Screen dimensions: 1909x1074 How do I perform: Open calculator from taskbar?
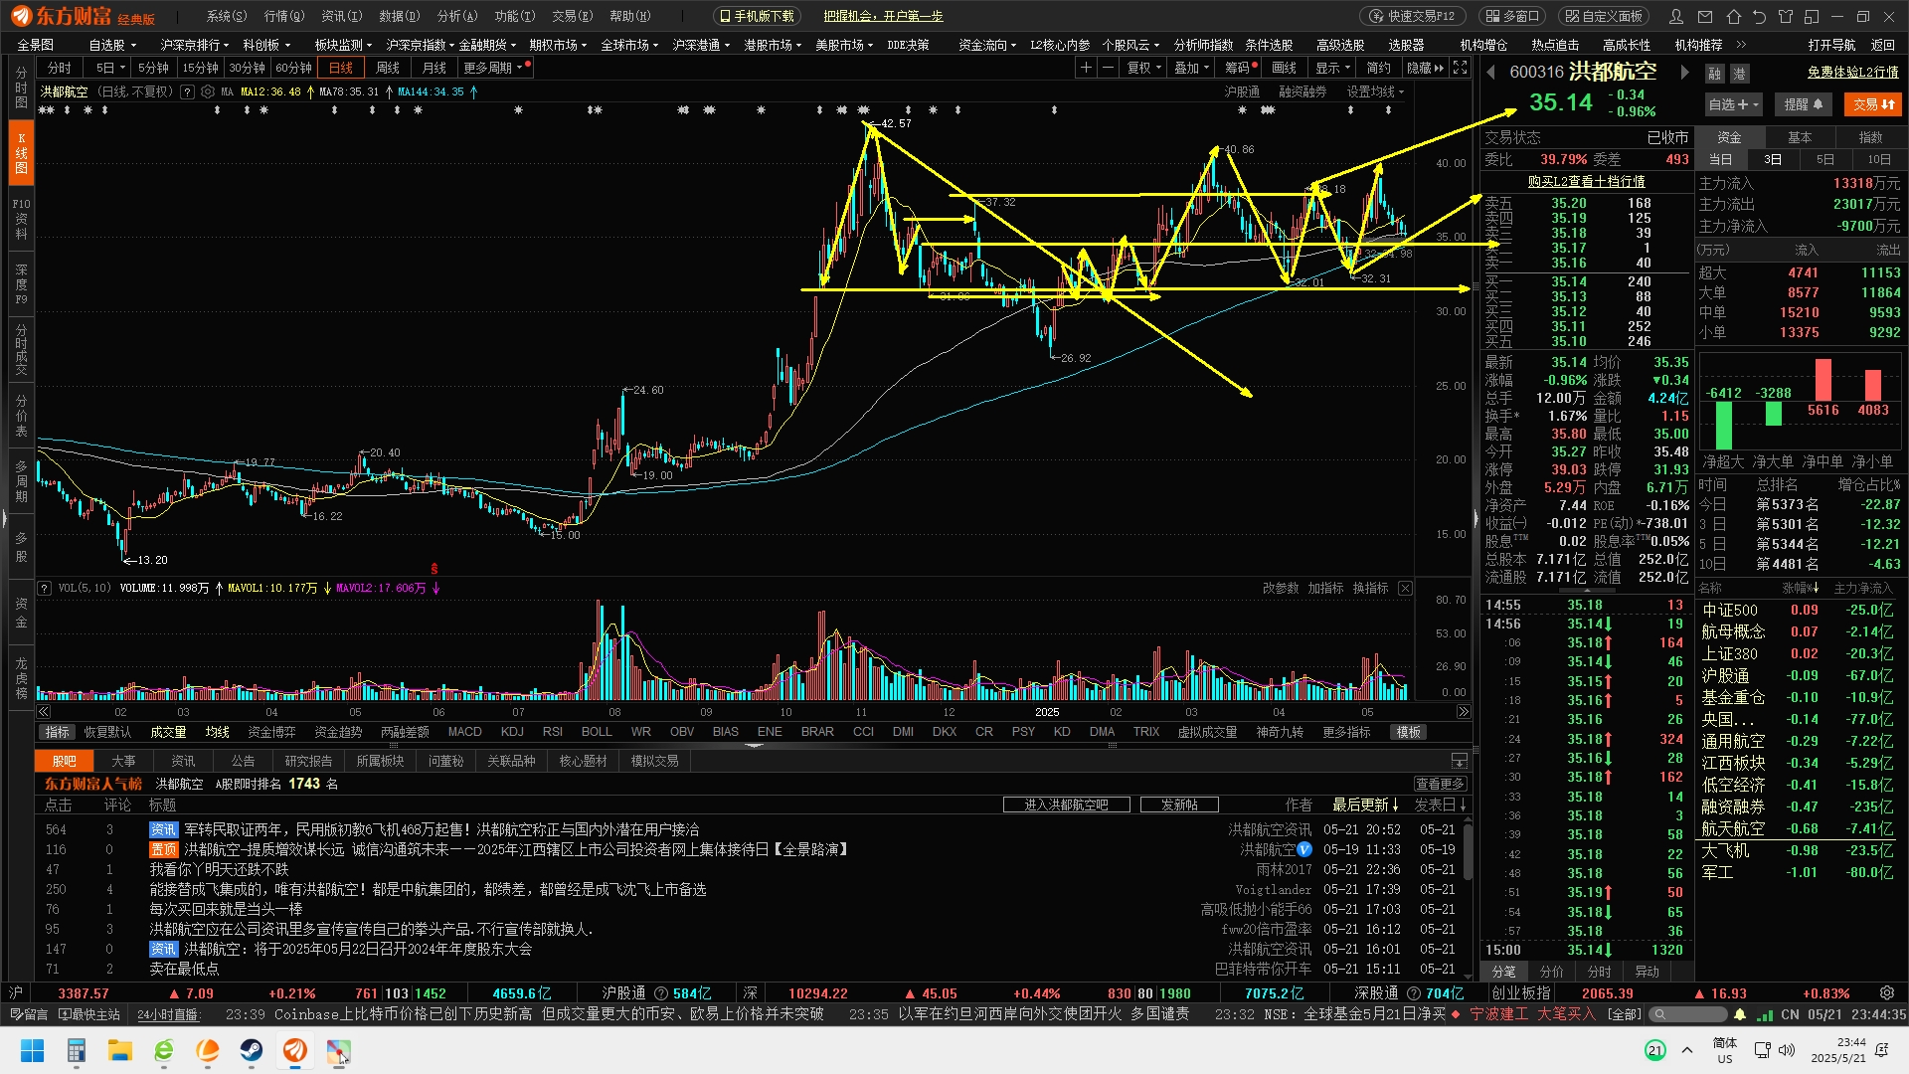(x=77, y=1051)
